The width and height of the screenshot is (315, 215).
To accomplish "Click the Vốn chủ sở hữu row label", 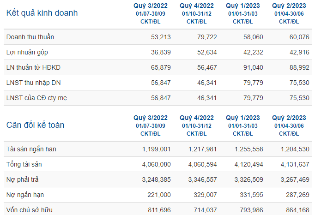I will (30, 210).
